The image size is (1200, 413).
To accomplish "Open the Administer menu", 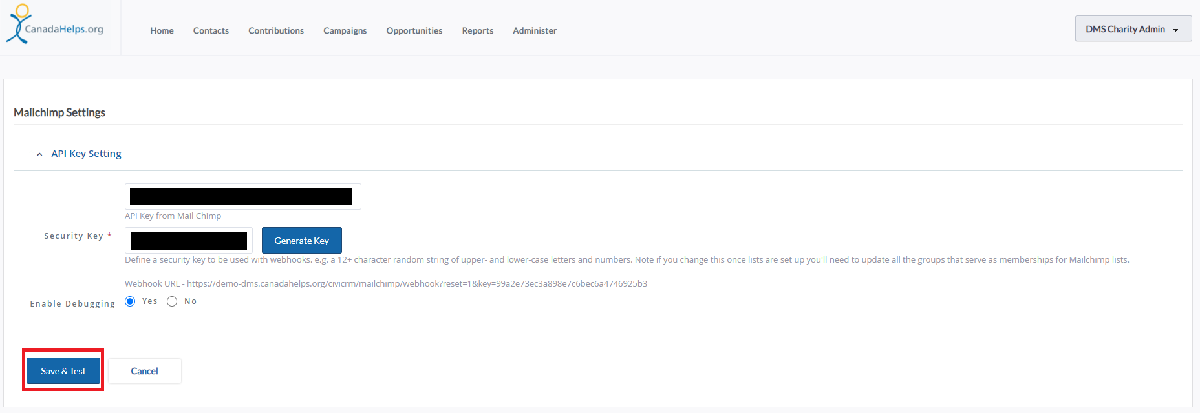I will [x=535, y=30].
